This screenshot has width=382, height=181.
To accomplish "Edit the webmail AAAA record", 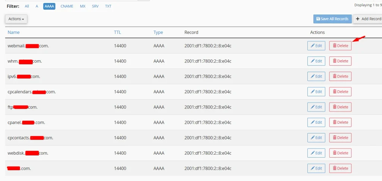I will coord(316,46).
